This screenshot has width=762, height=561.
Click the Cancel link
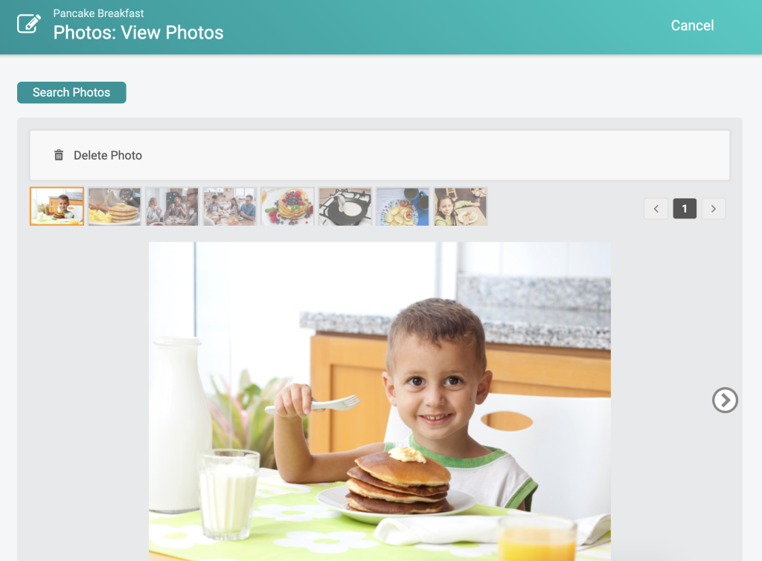692,25
